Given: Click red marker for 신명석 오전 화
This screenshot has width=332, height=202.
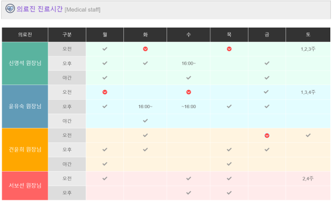Looking at the screenshot, I should click(x=145, y=49).
